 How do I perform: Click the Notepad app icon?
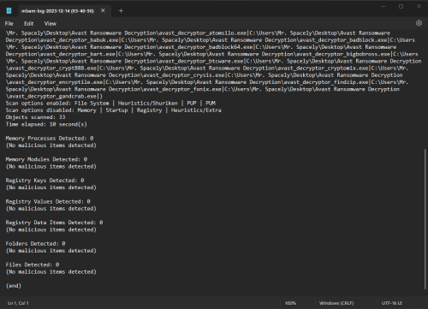[9, 11]
